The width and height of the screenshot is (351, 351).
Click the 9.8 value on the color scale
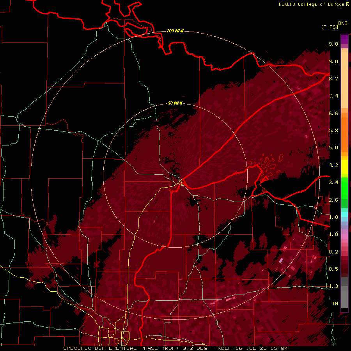(x=333, y=44)
